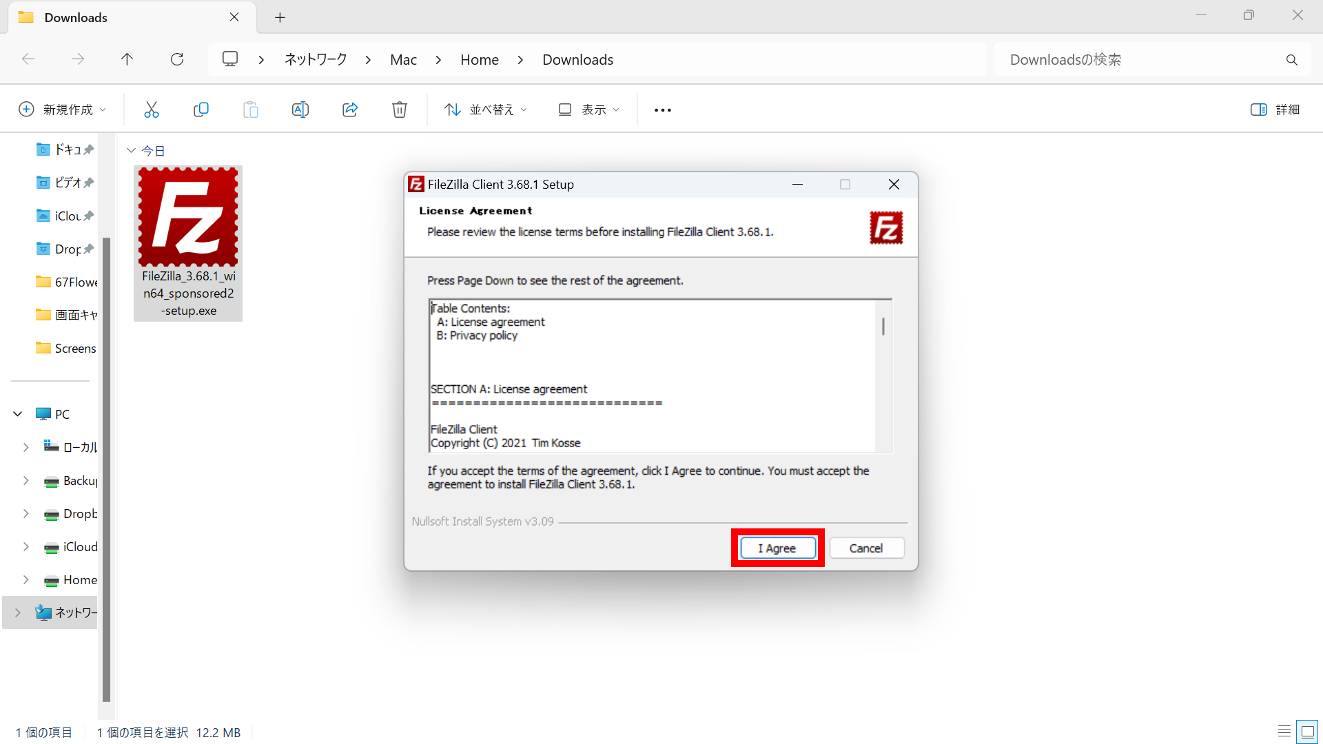Select the FileZilla setup exe file

188,243
